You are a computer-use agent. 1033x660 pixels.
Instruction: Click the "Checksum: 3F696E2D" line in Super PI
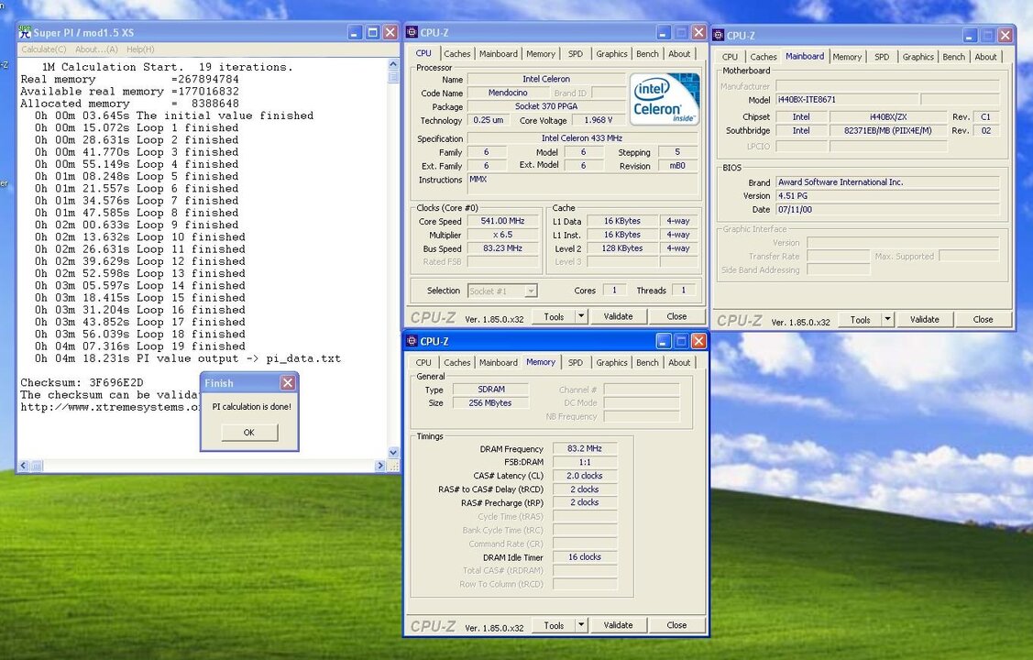[82, 382]
